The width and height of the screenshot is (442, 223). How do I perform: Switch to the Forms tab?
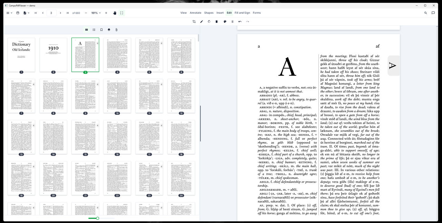click(257, 13)
